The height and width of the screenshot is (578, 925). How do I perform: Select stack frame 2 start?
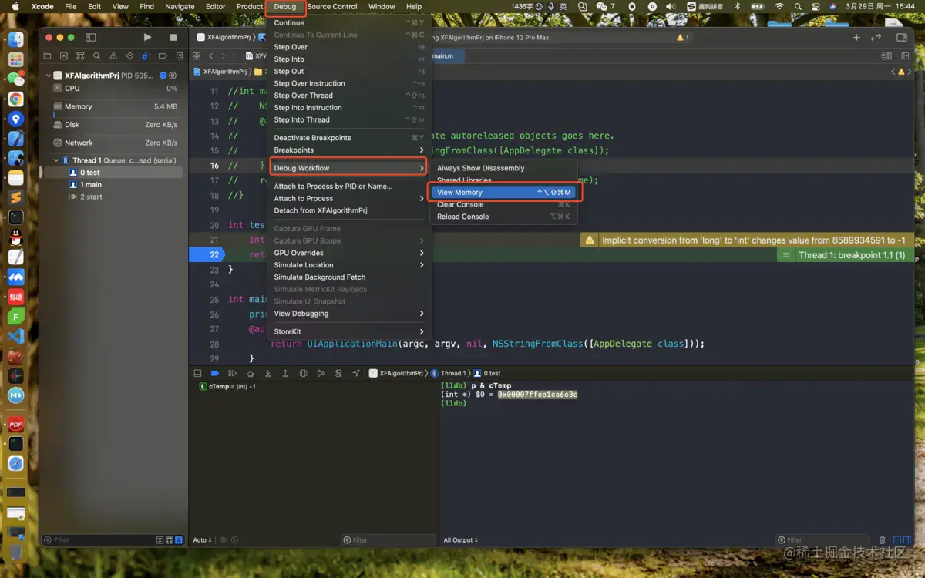point(114,197)
